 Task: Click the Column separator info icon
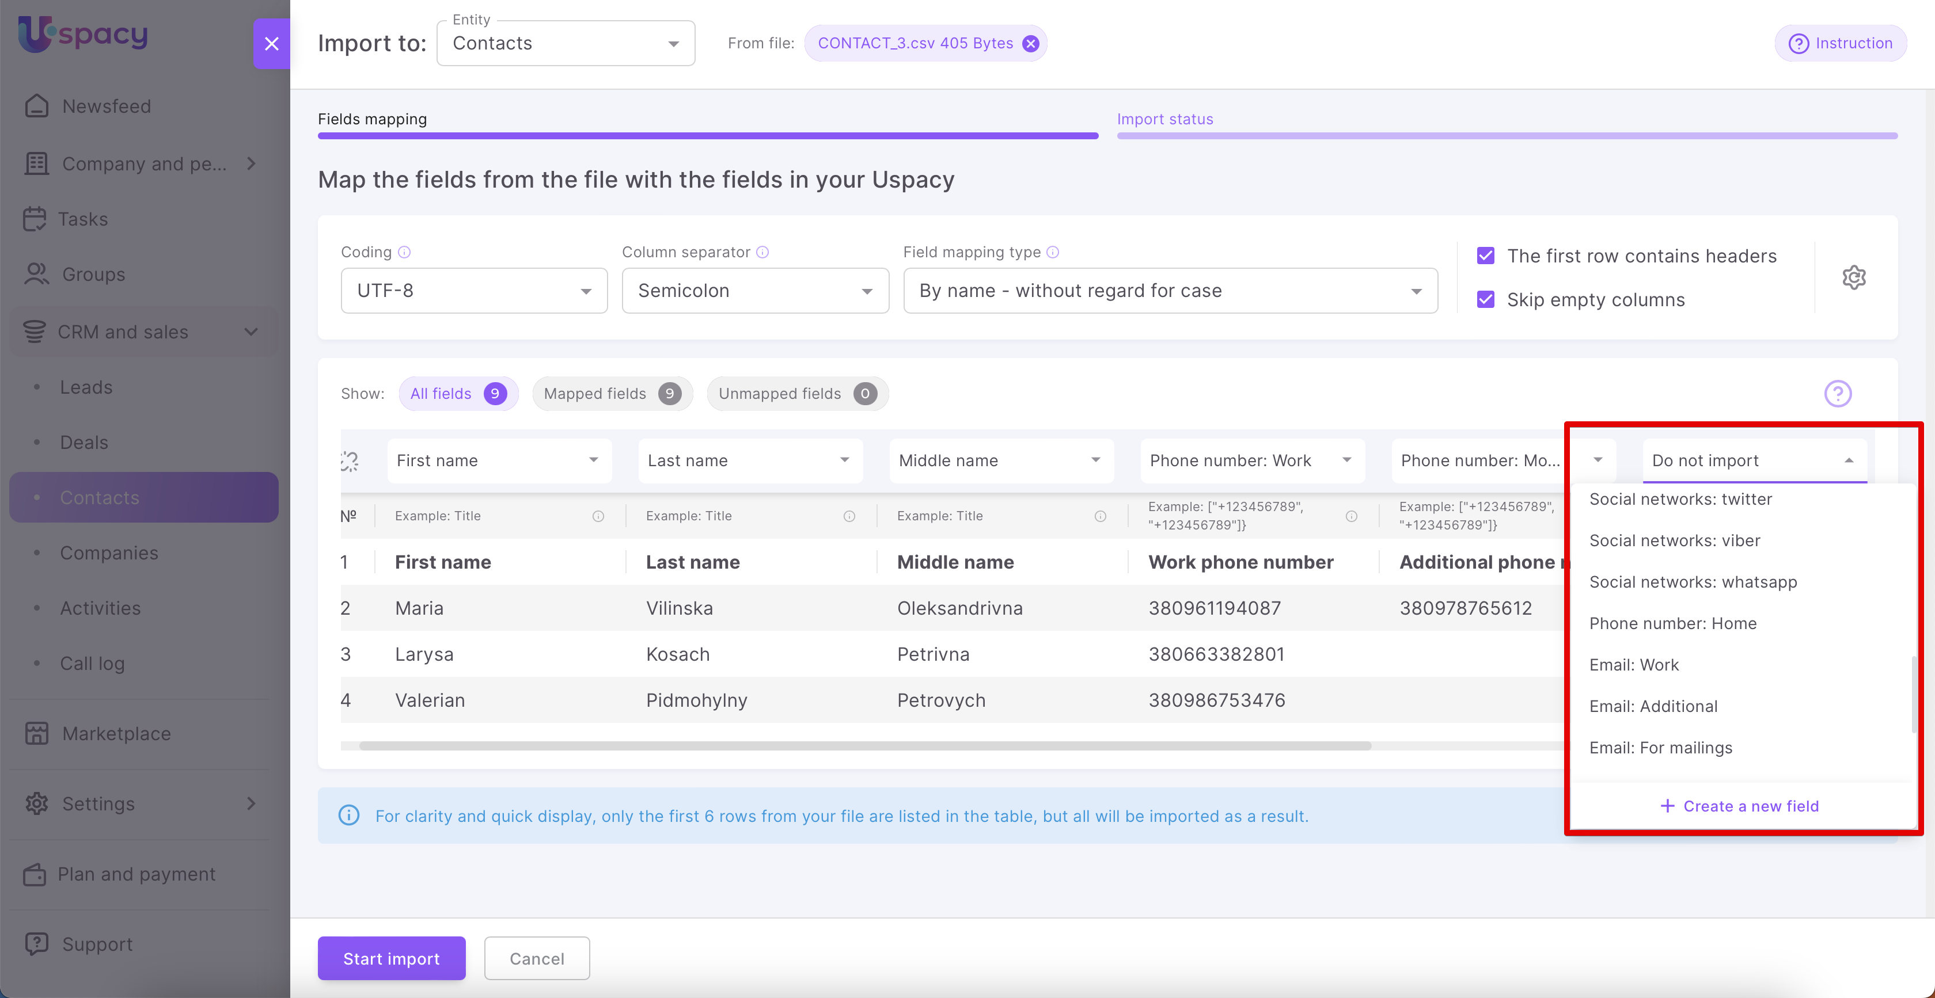click(x=762, y=252)
